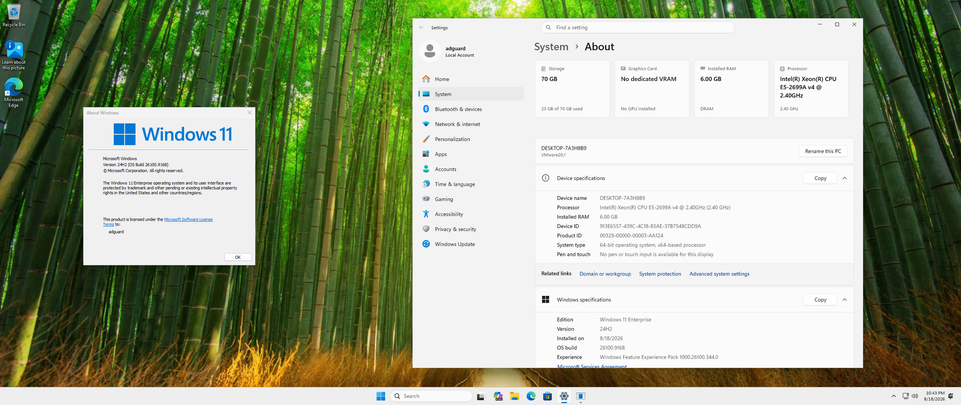This screenshot has height=405, width=961.
Task: Open Windows Update settings
Action: pyautogui.click(x=471, y=244)
